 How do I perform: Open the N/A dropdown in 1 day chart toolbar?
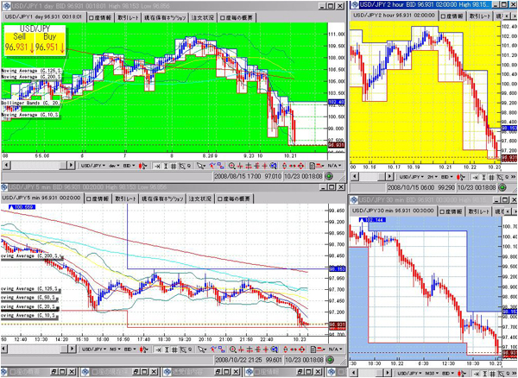334,166
